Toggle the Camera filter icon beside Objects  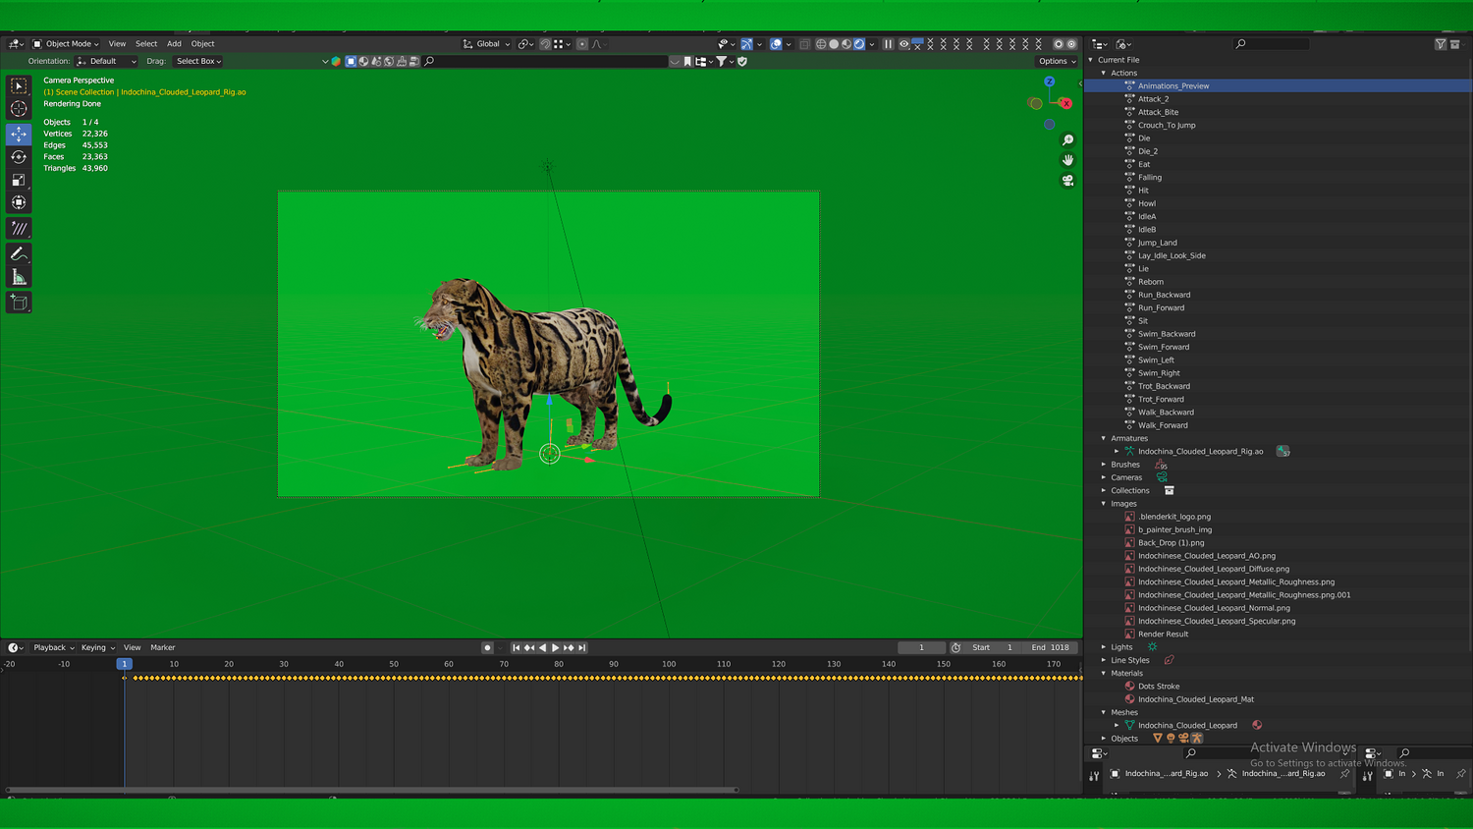point(1183,739)
